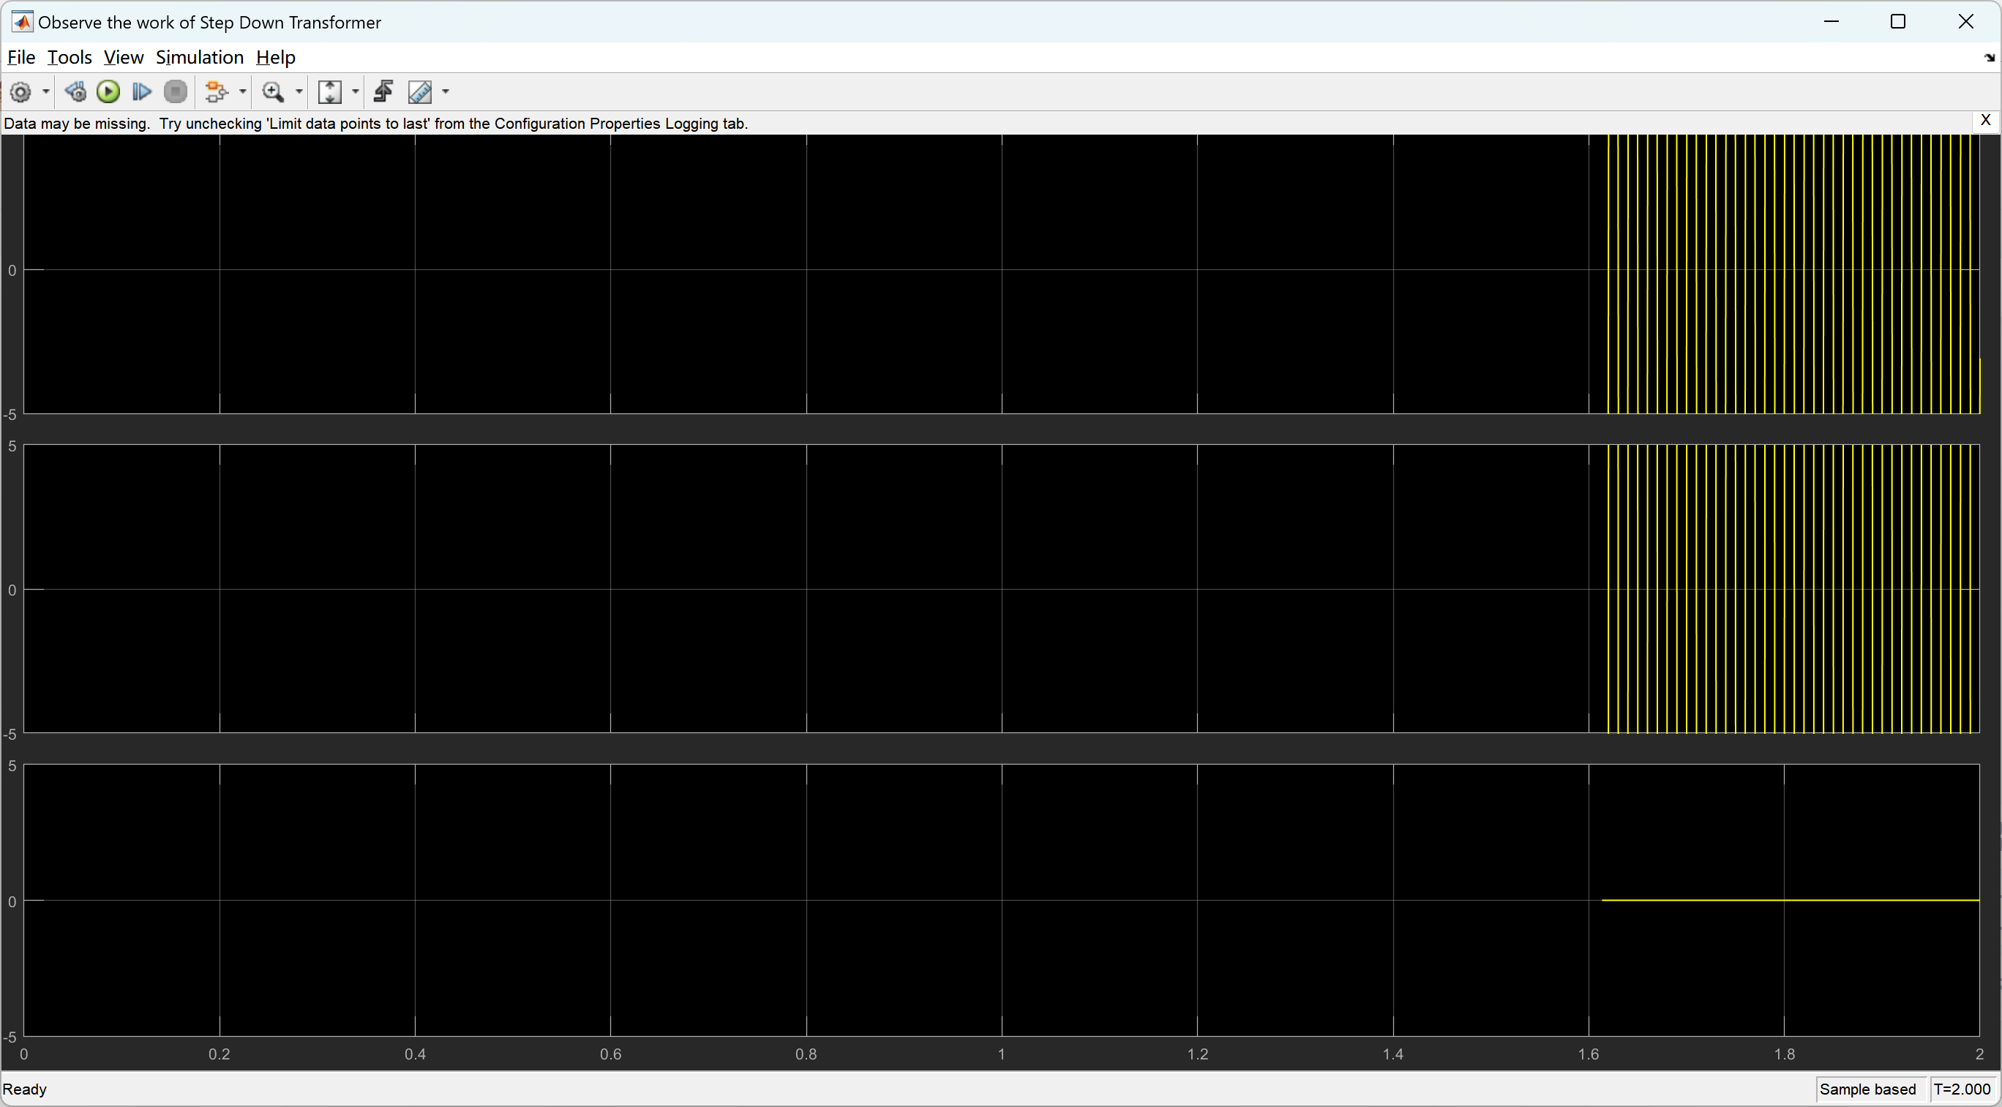The height and width of the screenshot is (1107, 2002).
Task: Click the Scale Y-axis limits icon
Action: [329, 92]
